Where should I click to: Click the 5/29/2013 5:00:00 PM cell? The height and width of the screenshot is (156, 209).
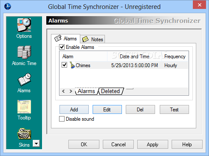point(134,65)
